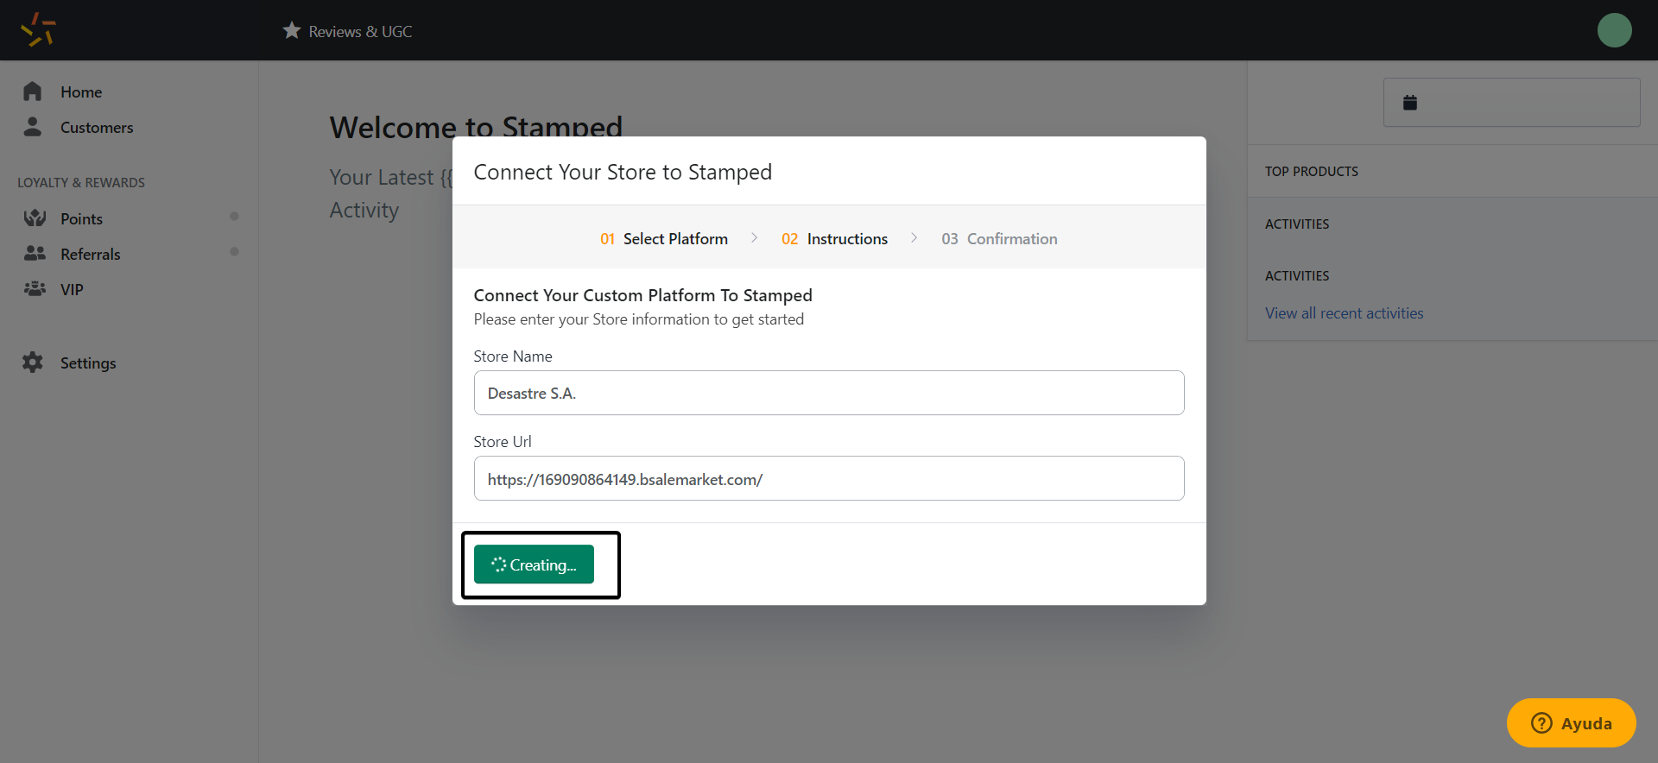Open Referrals in the sidebar

(x=91, y=255)
